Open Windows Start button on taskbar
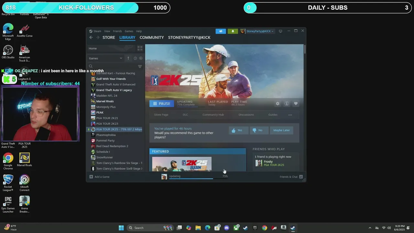 [121, 228]
